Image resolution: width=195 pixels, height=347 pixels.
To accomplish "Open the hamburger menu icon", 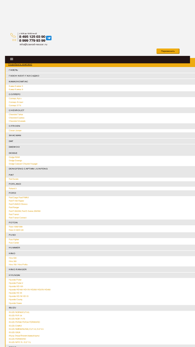I will click(x=11, y=59).
